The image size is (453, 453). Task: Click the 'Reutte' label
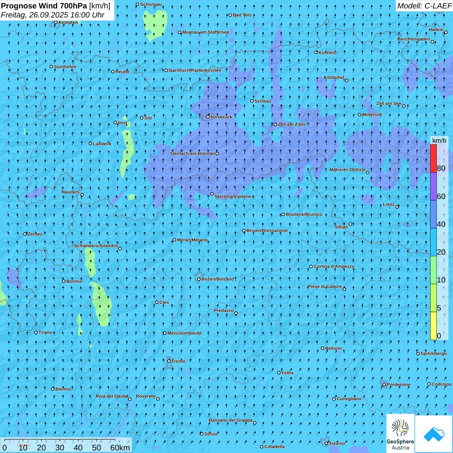tap(122, 72)
